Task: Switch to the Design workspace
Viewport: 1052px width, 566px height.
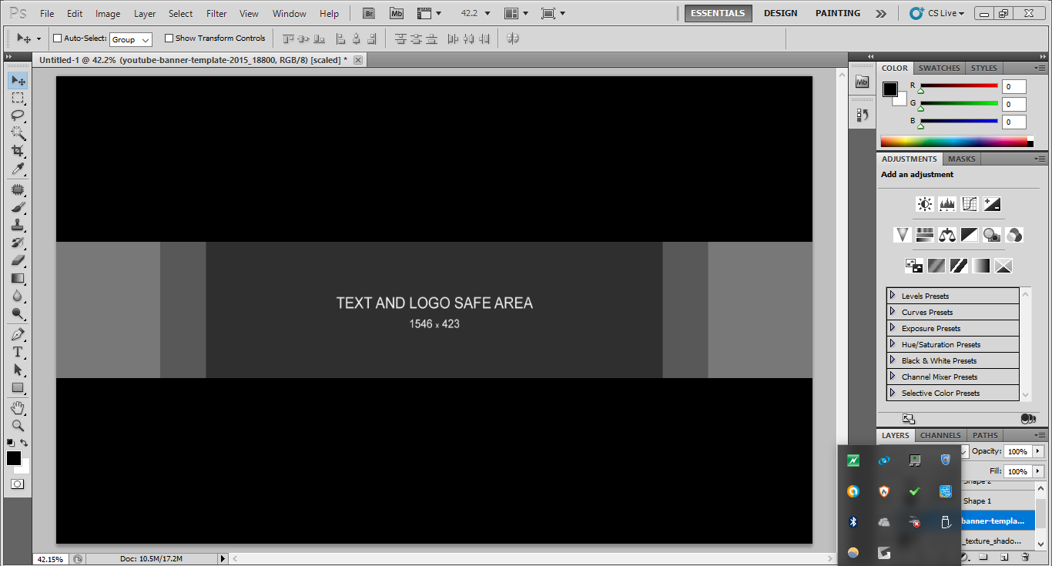Action: (780, 13)
